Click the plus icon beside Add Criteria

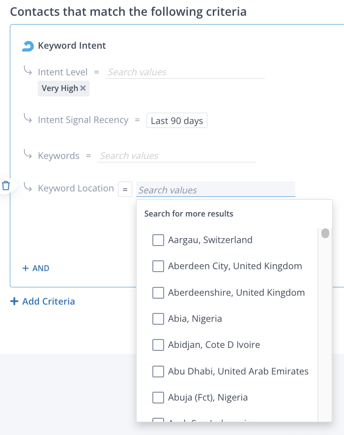pyautogui.click(x=14, y=301)
